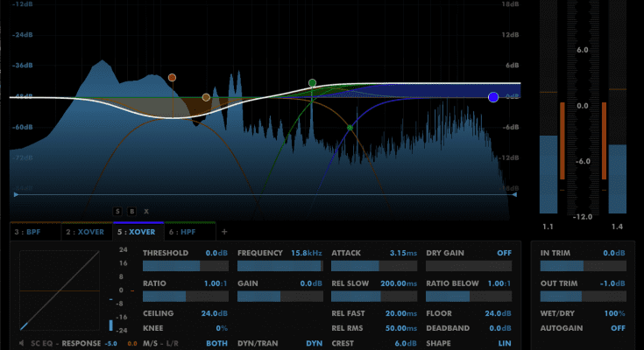The height and width of the screenshot is (350, 644).
Task: Open the M/S - L/R BOTH selector
Action: point(216,343)
